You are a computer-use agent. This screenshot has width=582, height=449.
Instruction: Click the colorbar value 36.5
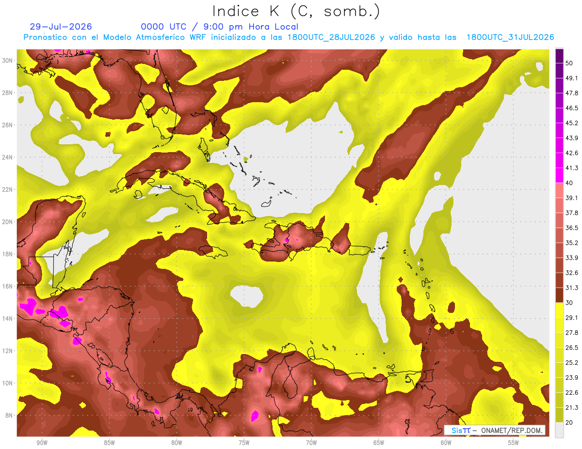(x=572, y=228)
